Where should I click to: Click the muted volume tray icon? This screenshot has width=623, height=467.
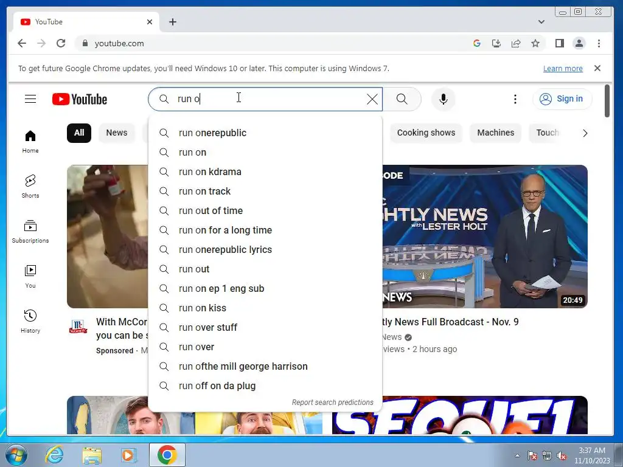point(562,455)
